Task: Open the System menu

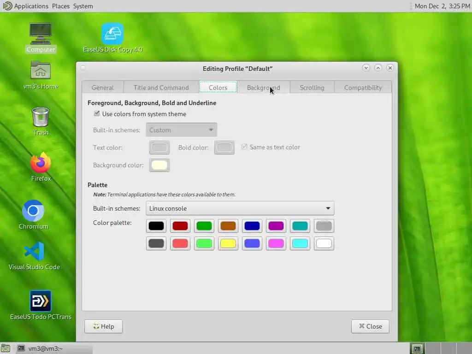Action: pyautogui.click(x=83, y=6)
